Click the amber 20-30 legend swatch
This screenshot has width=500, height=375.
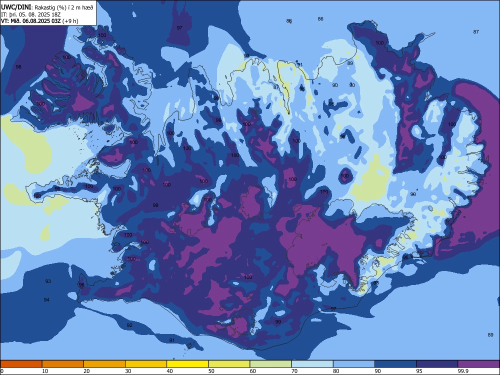104,364
